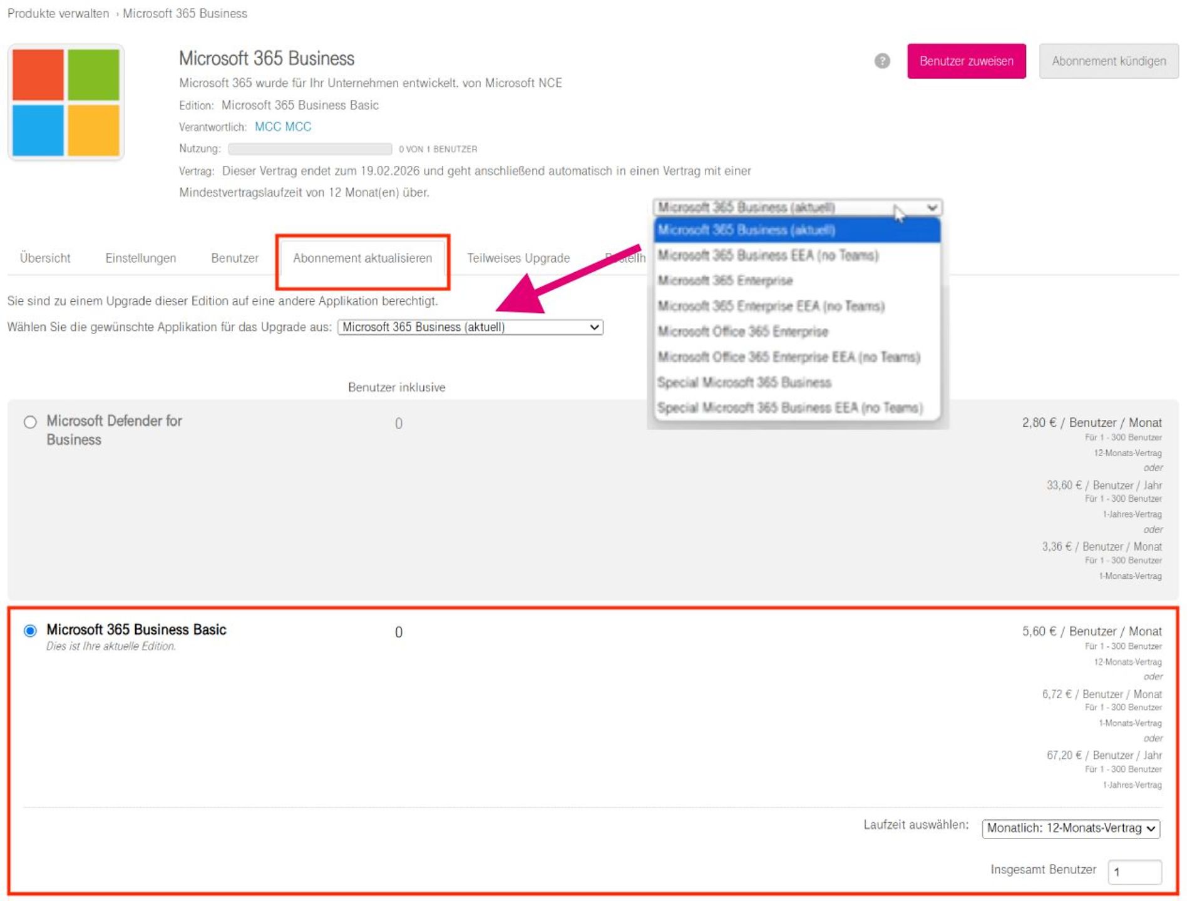Choose Microsoft Office 365 Enterprise EEA (no Teams)
The image size is (1202, 901).
[797, 357]
